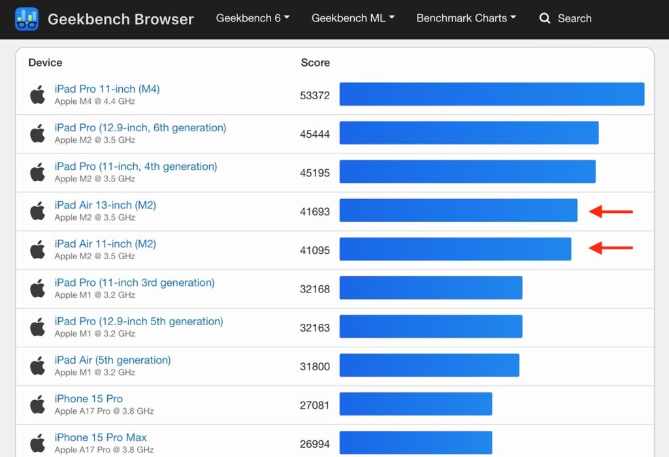Click the score bar for 31800
Image resolution: width=669 pixels, height=457 pixels.
429,366
